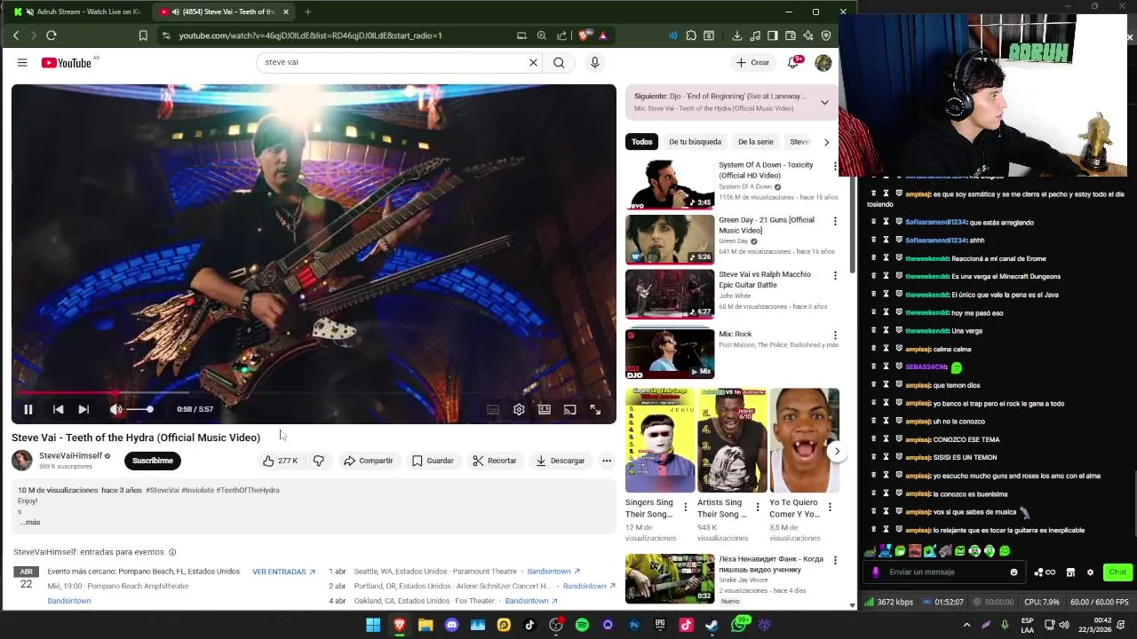Open Brave Shields lion icon

pos(584,35)
